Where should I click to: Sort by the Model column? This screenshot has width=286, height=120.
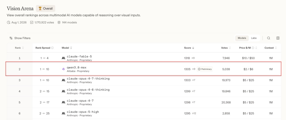click(x=67, y=48)
